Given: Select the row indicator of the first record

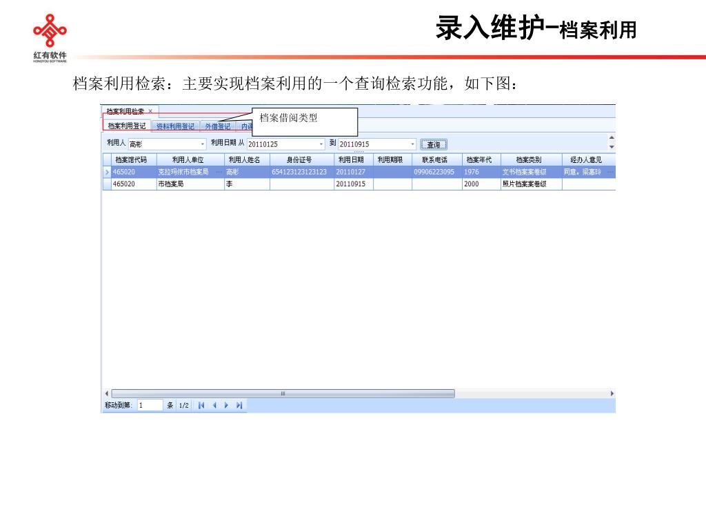Looking at the screenshot, I should [107, 172].
